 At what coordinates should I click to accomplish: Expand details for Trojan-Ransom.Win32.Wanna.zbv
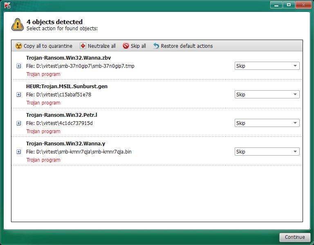(19, 66)
